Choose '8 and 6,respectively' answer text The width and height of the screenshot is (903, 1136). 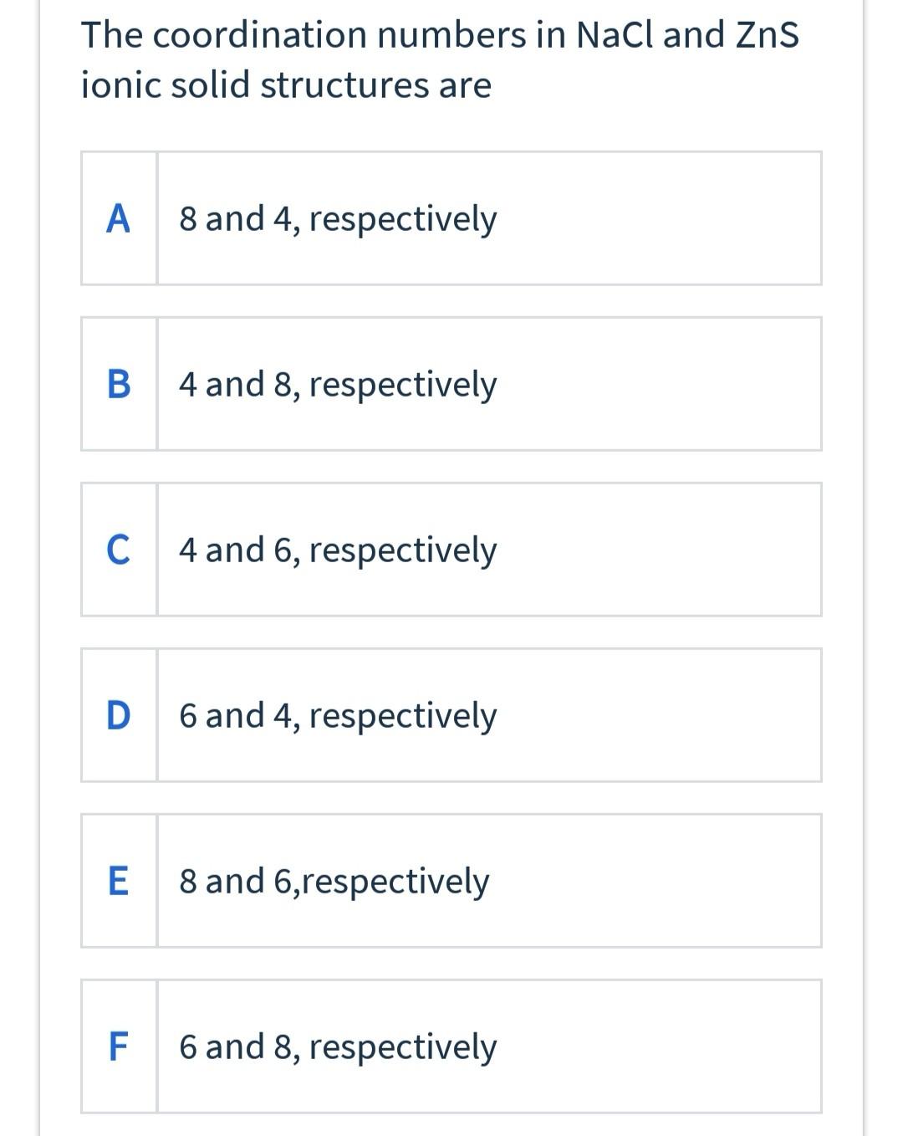point(334,881)
